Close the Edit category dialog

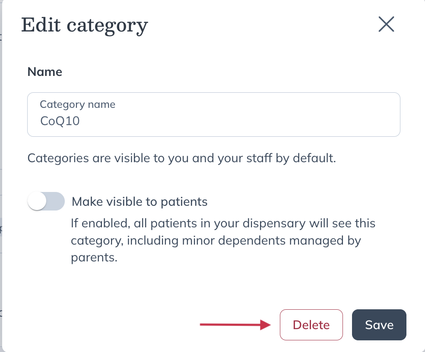coord(386,25)
